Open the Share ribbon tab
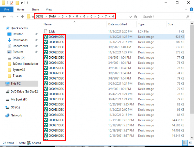This screenshot has height=147, width=194. [35, 9]
